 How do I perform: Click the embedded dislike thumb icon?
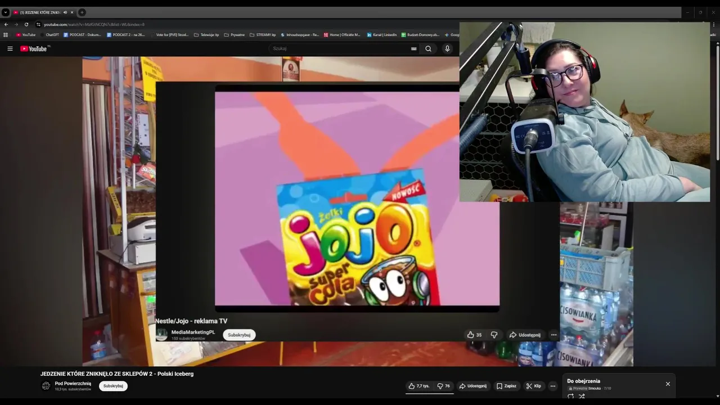[494, 335]
